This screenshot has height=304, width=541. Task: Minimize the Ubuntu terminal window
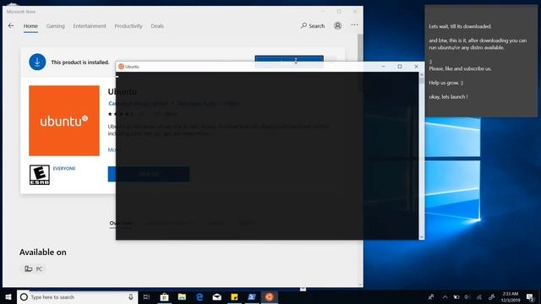(383, 66)
